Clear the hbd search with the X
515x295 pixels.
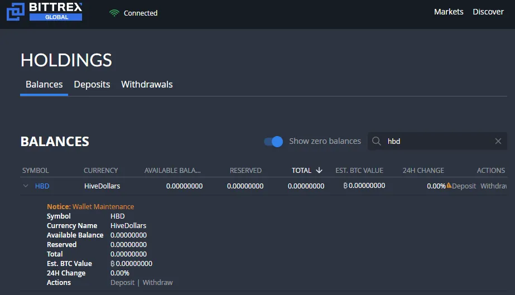(x=498, y=141)
